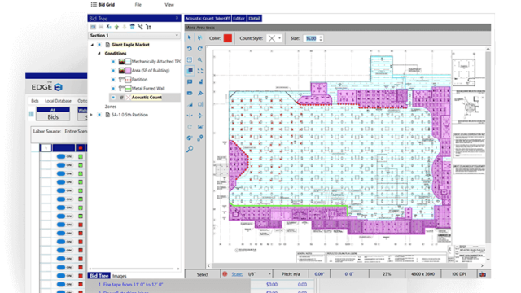Image resolution: width=521 pixels, height=293 pixels.
Task: Activate the grid tool icon
Action: pos(190,59)
